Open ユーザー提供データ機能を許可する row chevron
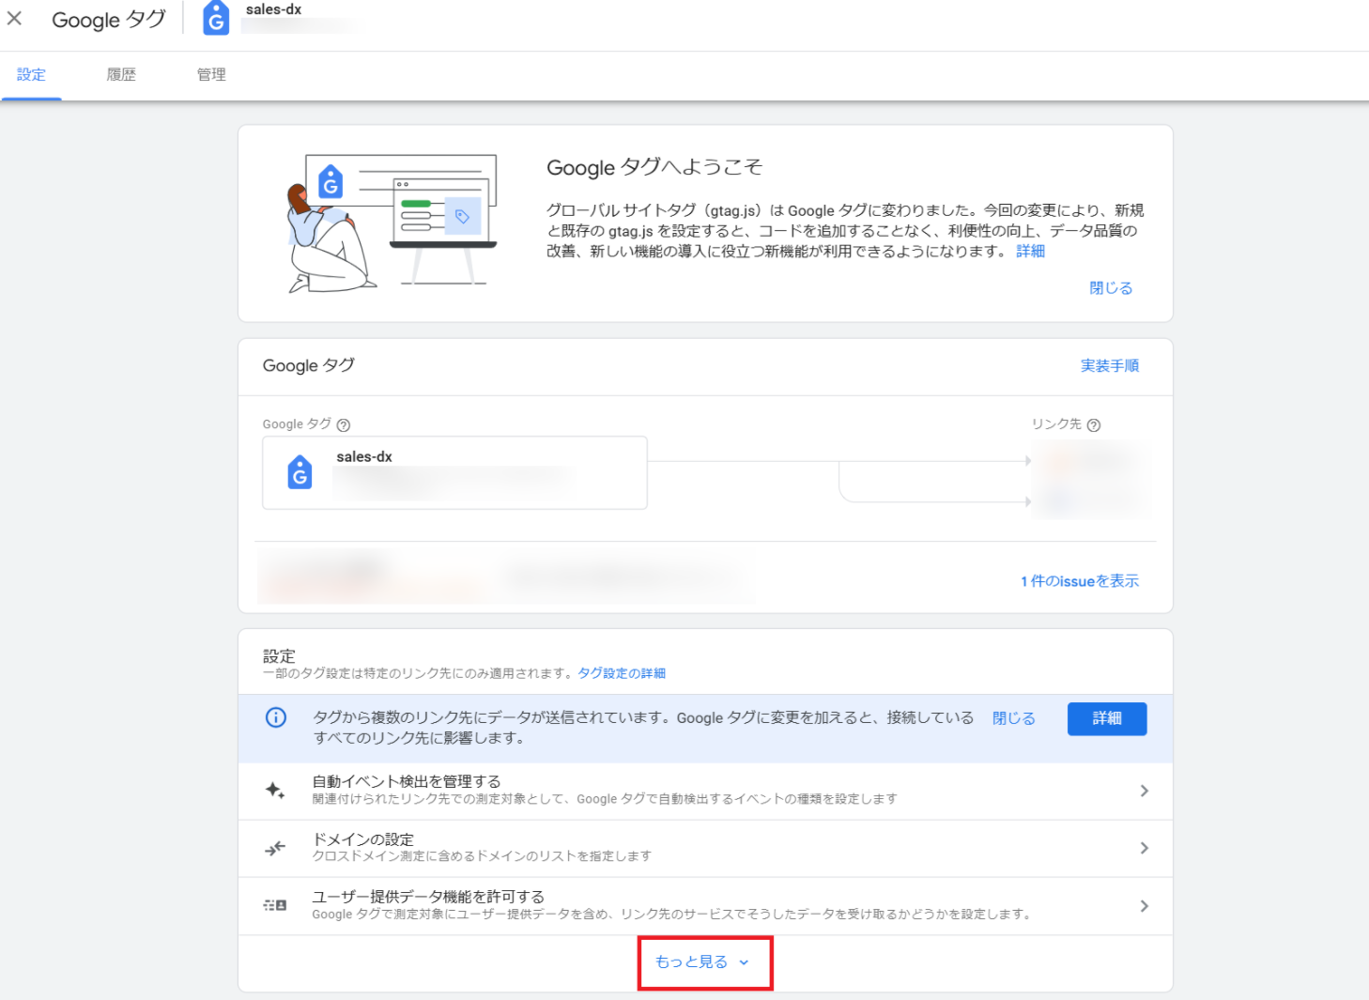 coord(1144,906)
